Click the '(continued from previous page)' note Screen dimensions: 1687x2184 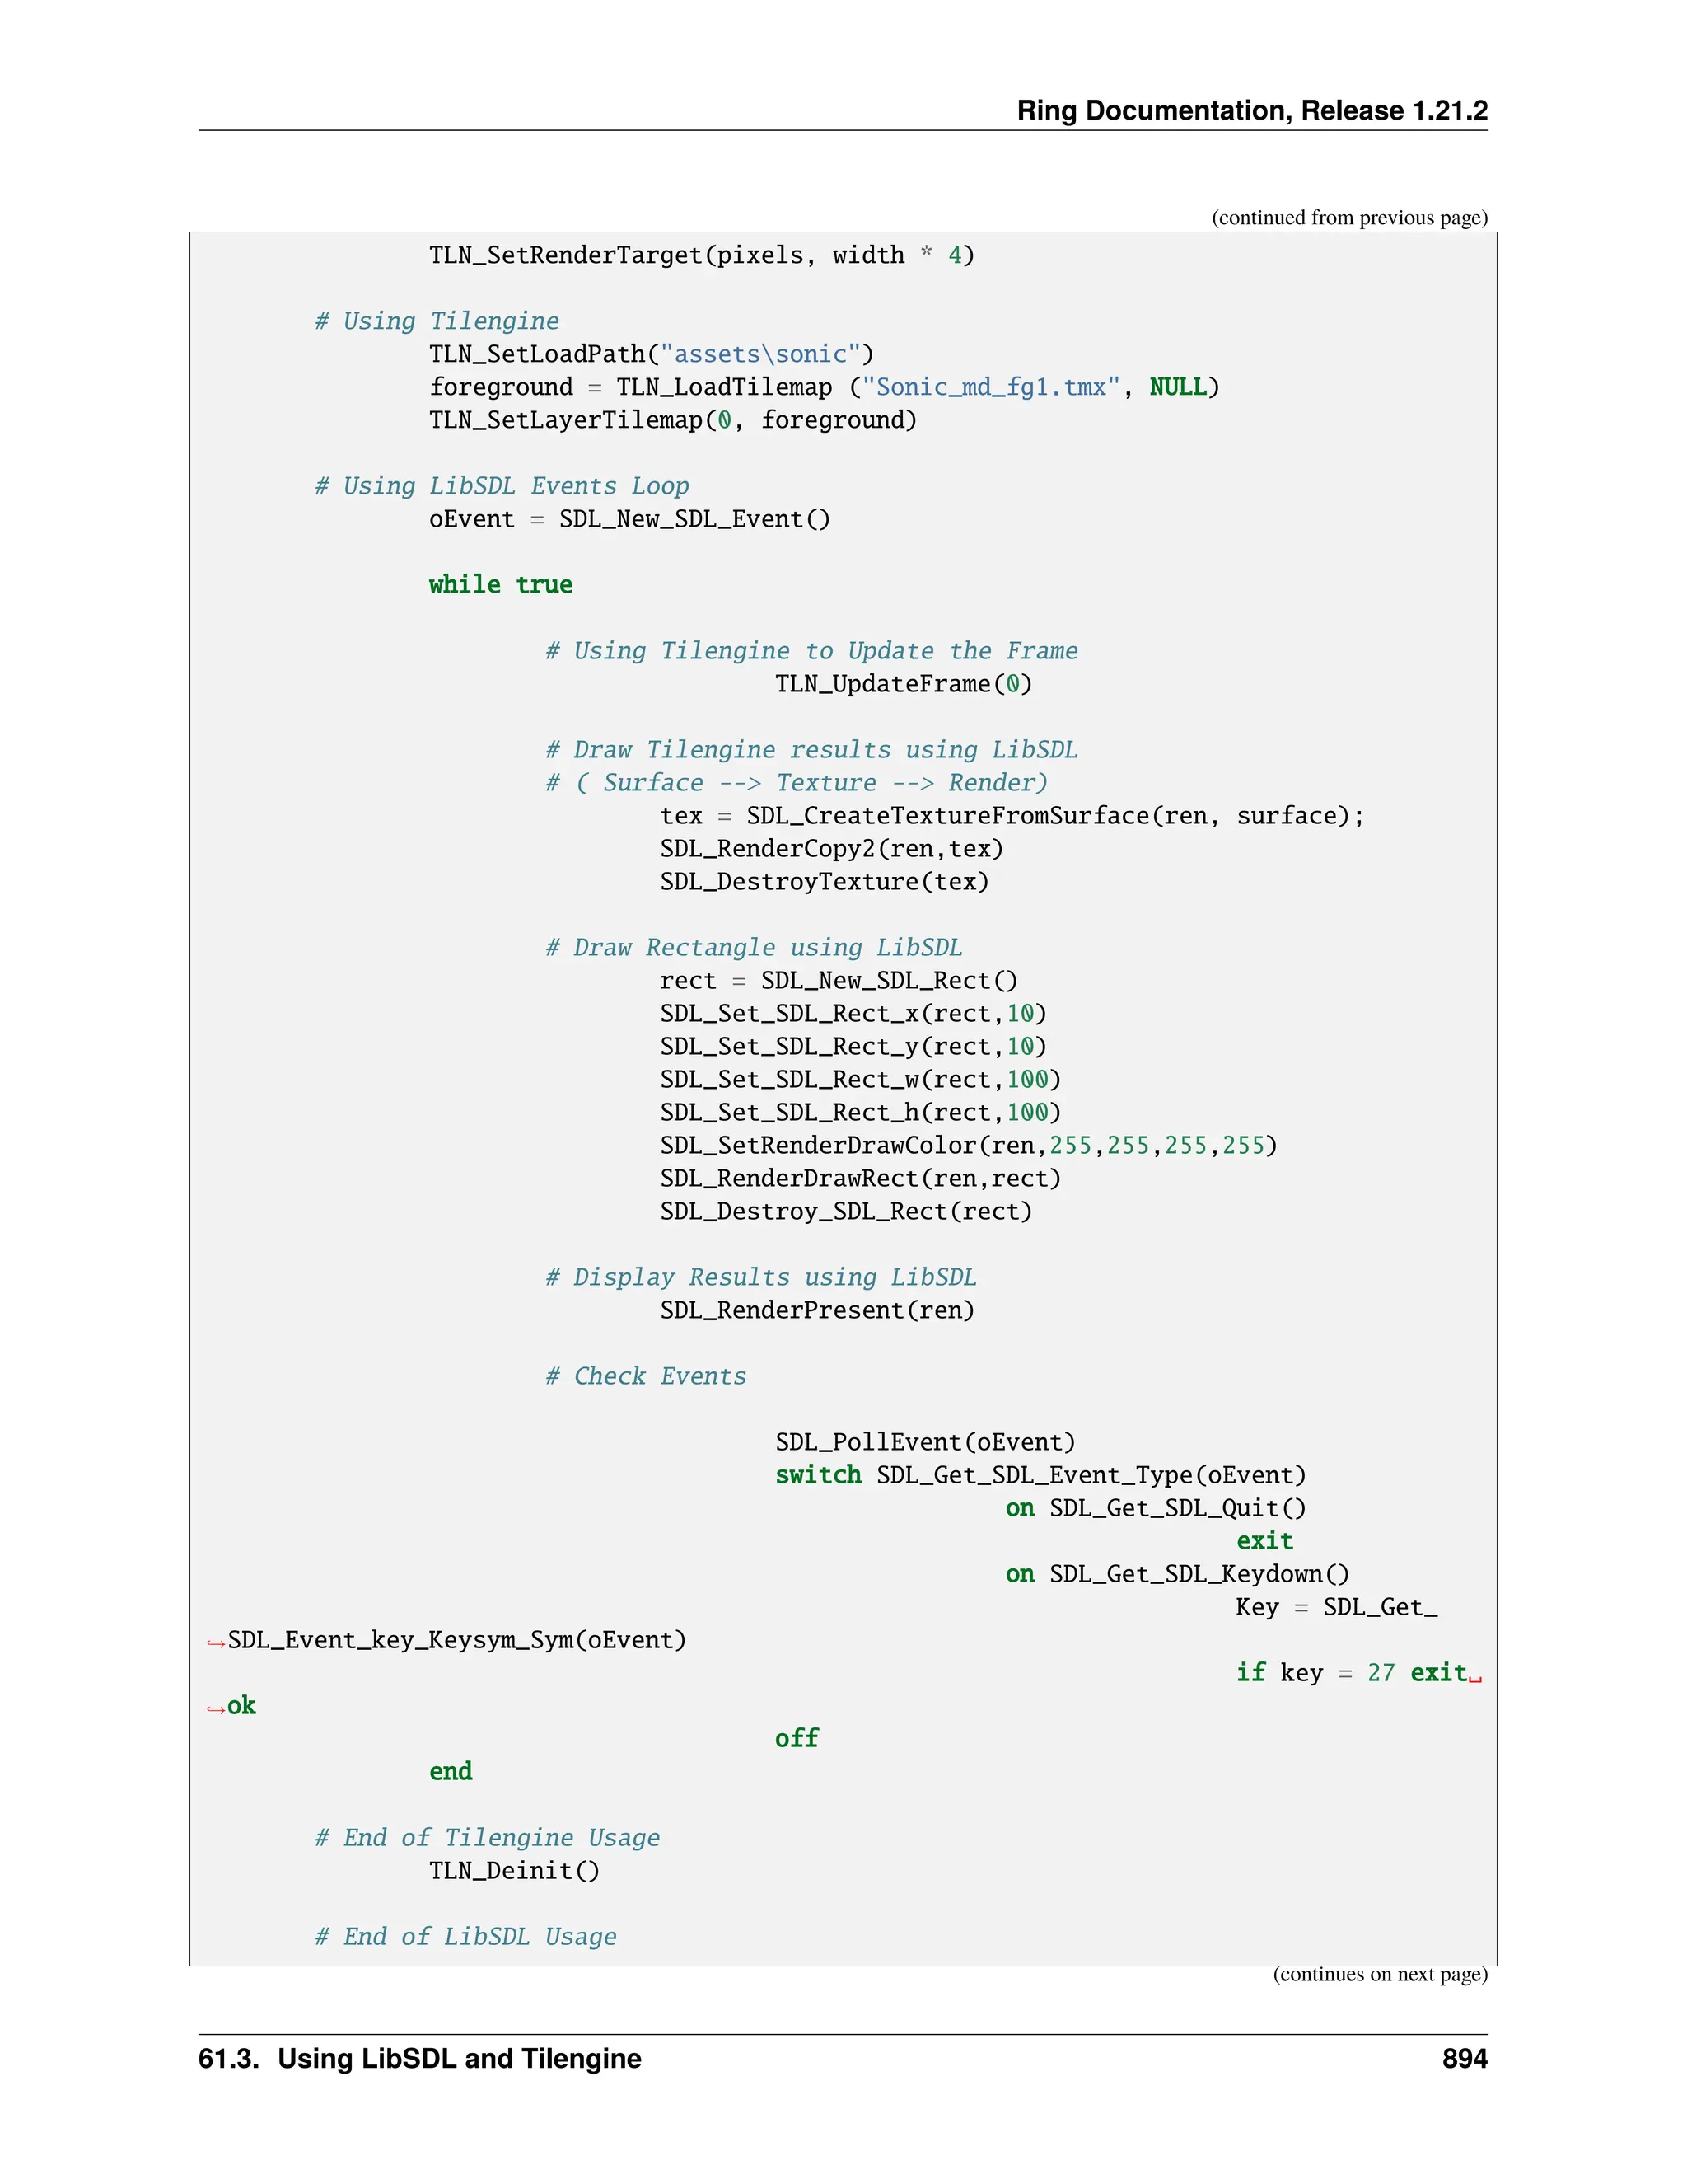1348,218
